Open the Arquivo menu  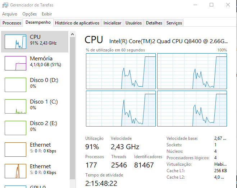[10, 14]
